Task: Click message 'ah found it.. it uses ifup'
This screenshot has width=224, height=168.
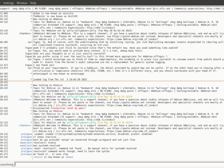Action: [50, 154]
